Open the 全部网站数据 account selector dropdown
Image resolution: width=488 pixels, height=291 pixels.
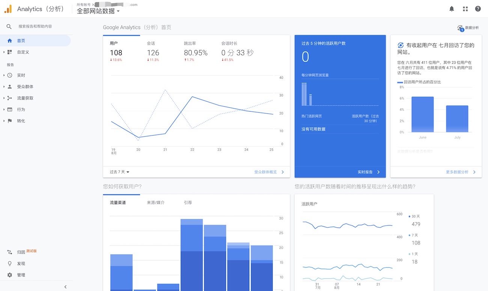[98, 11]
